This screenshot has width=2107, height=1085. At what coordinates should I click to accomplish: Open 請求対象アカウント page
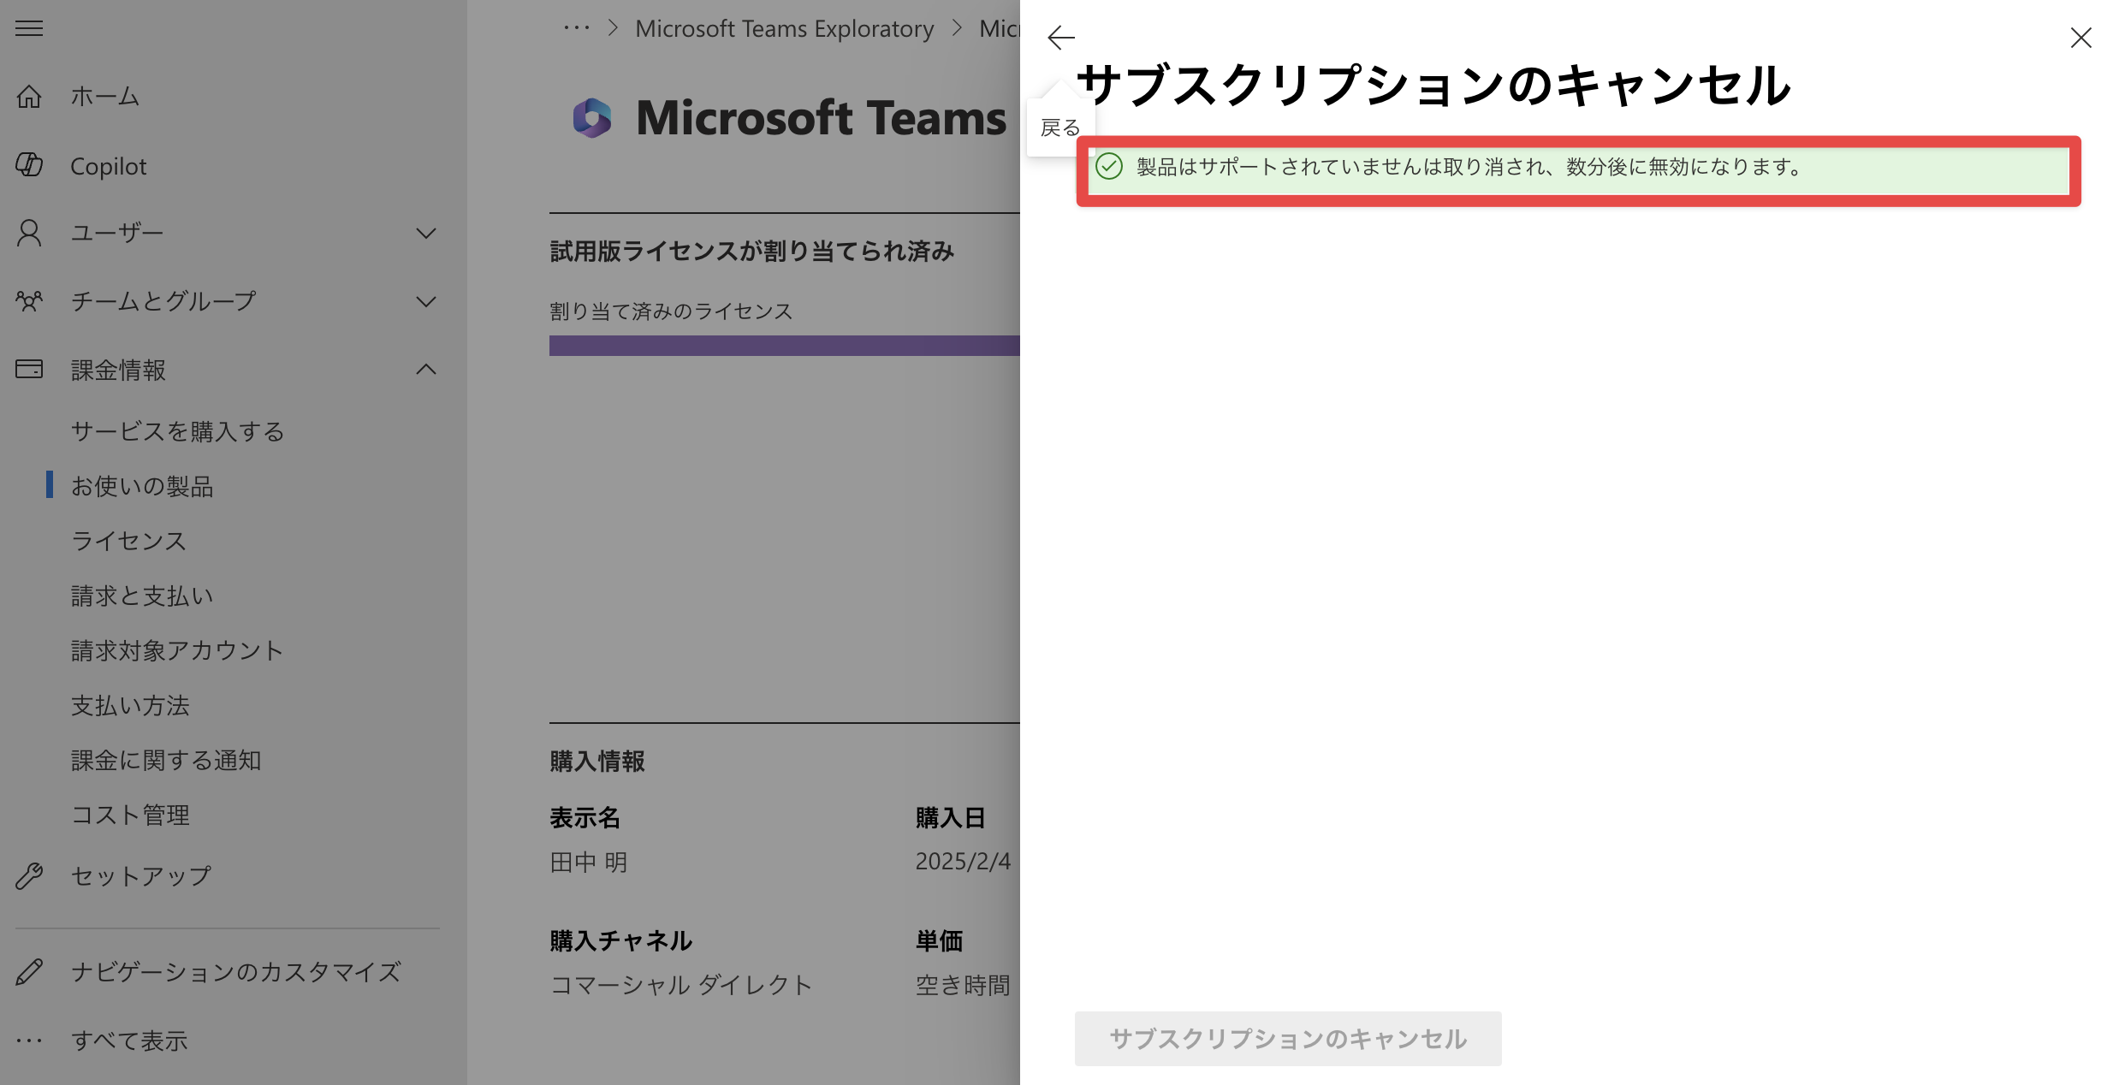pyautogui.click(x=177, y=650)
